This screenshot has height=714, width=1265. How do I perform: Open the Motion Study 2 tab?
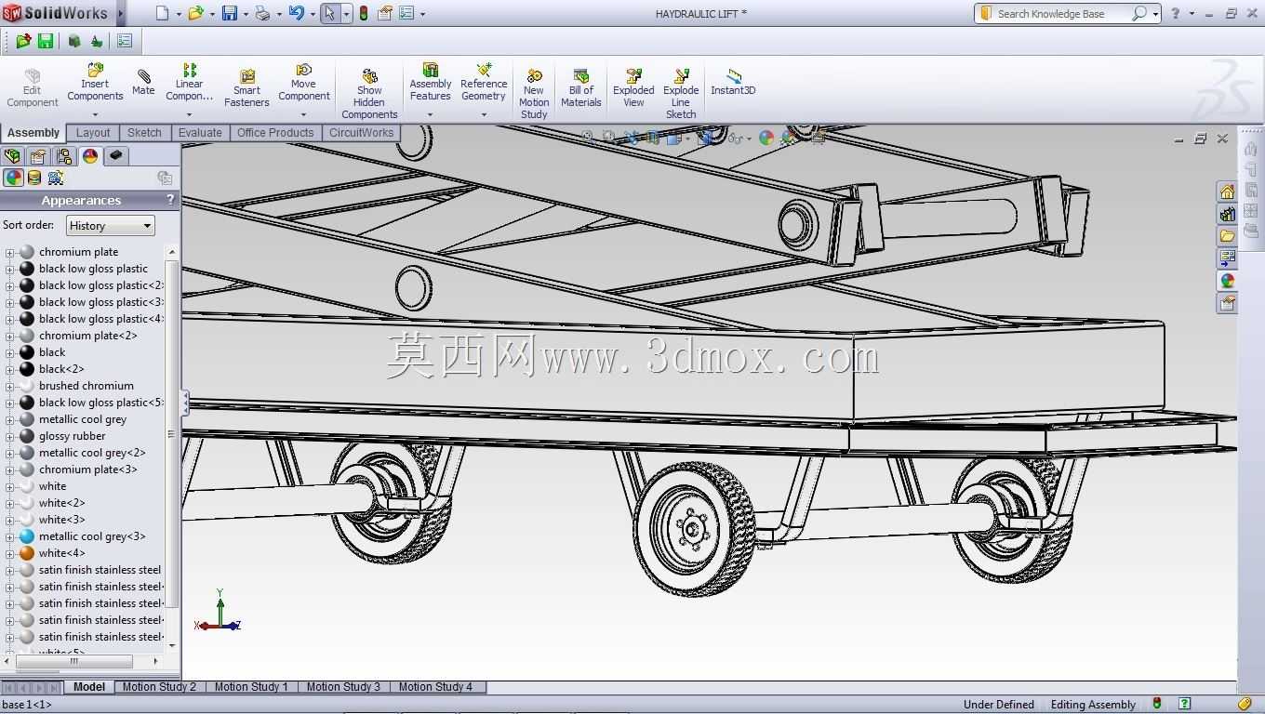tap(159, 687)
